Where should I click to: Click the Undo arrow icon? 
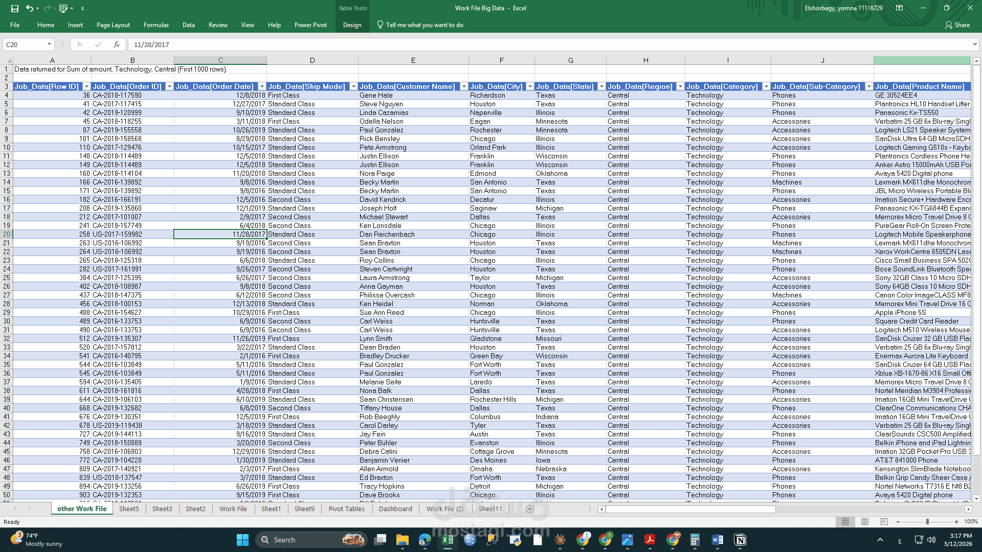coord(30,8)
